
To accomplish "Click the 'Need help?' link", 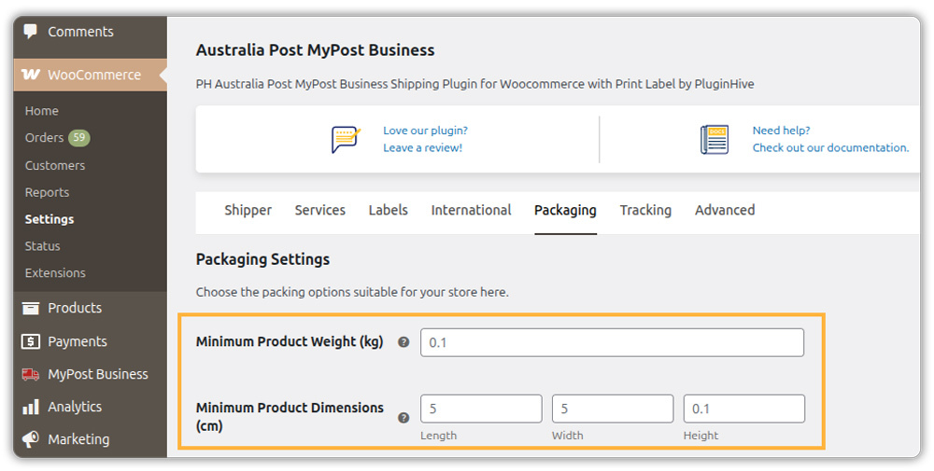I will tap(781, 131).
